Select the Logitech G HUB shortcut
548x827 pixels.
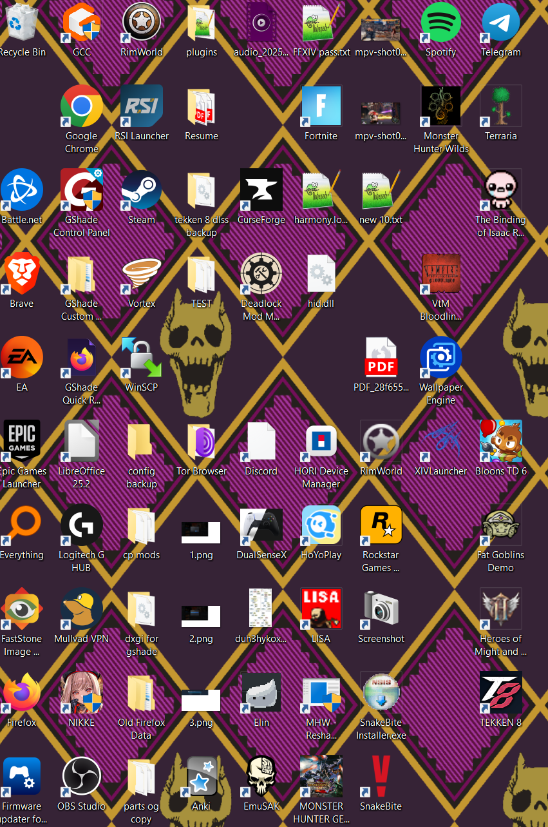82,525
